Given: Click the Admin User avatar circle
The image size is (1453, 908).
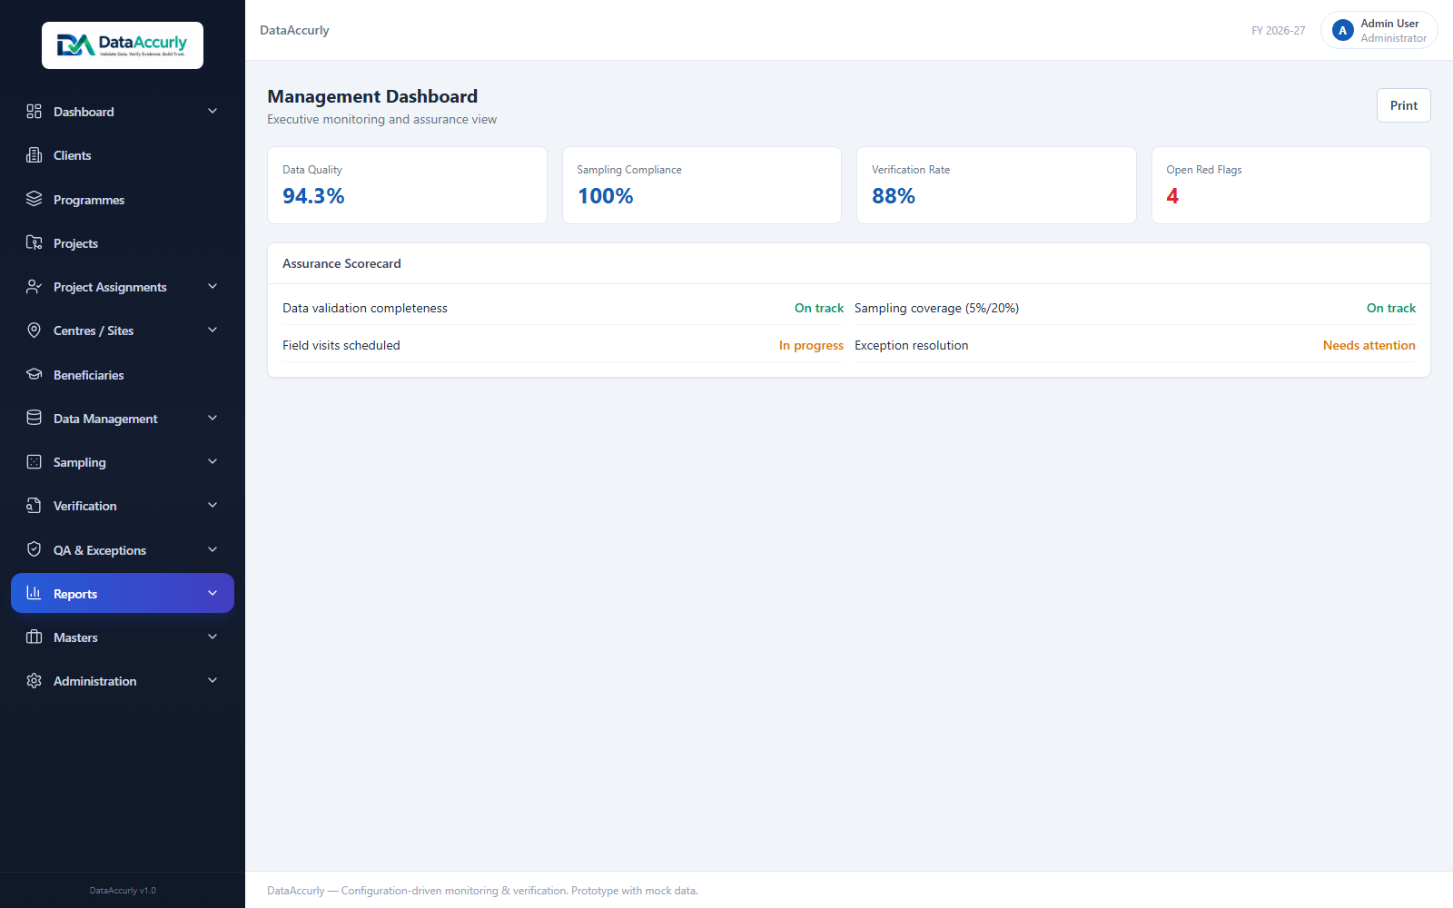Looking at the screenshot, I should [x=1343, y=31].
